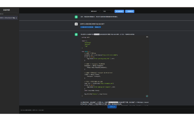Click the user avatar beside the Go question
194x121 pixels.
(x=76, y=24)
